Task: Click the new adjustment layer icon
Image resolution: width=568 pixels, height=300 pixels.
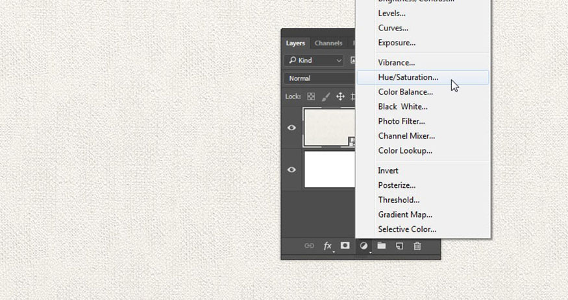Action: 364,246
